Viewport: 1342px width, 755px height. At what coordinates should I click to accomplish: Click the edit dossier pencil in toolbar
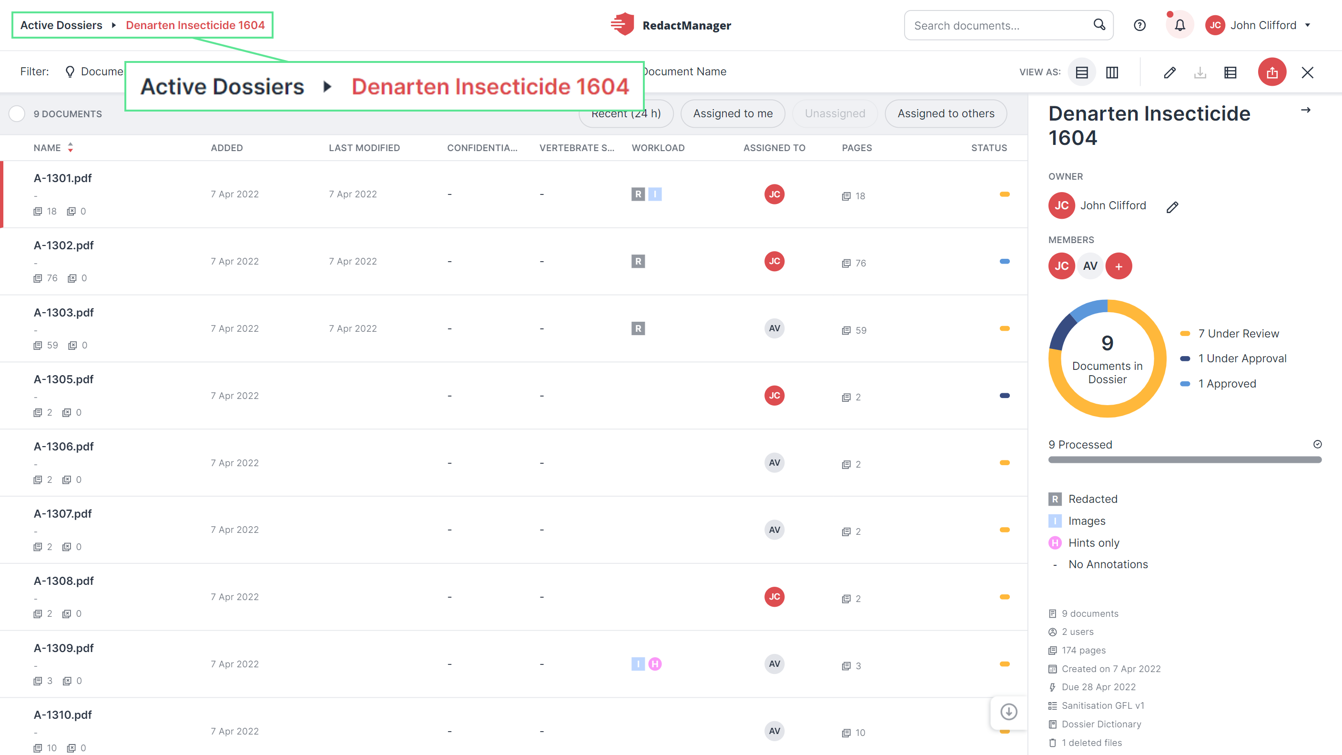click(1169, 72)
